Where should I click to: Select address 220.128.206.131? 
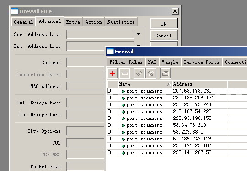pyautogui.click(x=193, y=98)
